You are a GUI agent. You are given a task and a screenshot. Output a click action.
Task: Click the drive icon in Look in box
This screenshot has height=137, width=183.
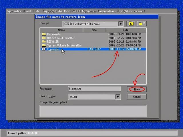(67, 24)
